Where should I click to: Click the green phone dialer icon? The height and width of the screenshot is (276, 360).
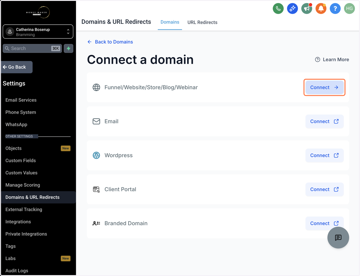(278, 9)
